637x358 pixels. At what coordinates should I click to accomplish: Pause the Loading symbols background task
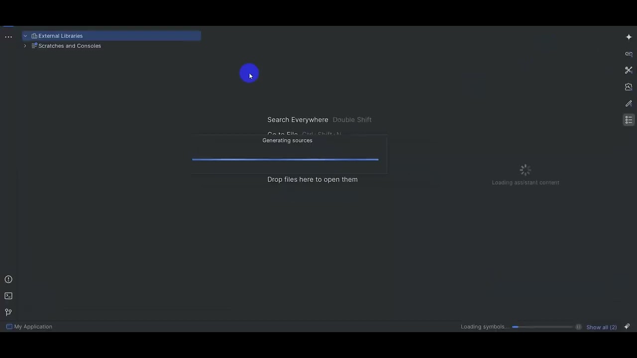pos(578,327)
